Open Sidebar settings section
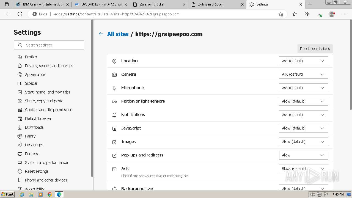The height and width of the screenshot is (198, 352). tap(31, 83)
